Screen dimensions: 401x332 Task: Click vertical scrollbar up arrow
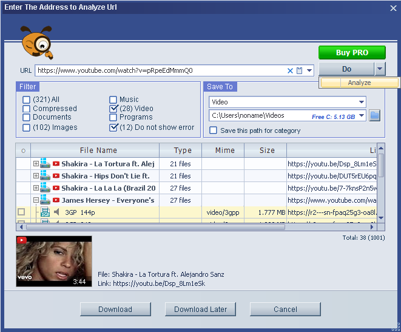tap(381, 148)
